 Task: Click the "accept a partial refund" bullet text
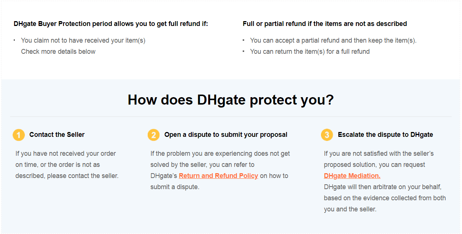[x=333, y=40]
